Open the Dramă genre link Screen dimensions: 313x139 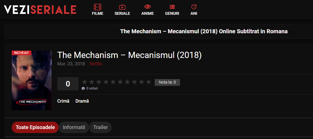tap(82, 101)
